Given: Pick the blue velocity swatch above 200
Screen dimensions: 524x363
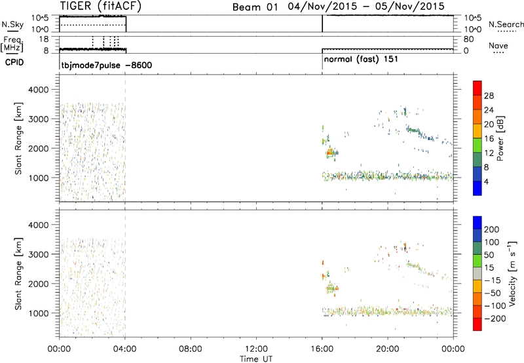Looking at the screenshot, I should pyautogui.click(x=477, y=223).
